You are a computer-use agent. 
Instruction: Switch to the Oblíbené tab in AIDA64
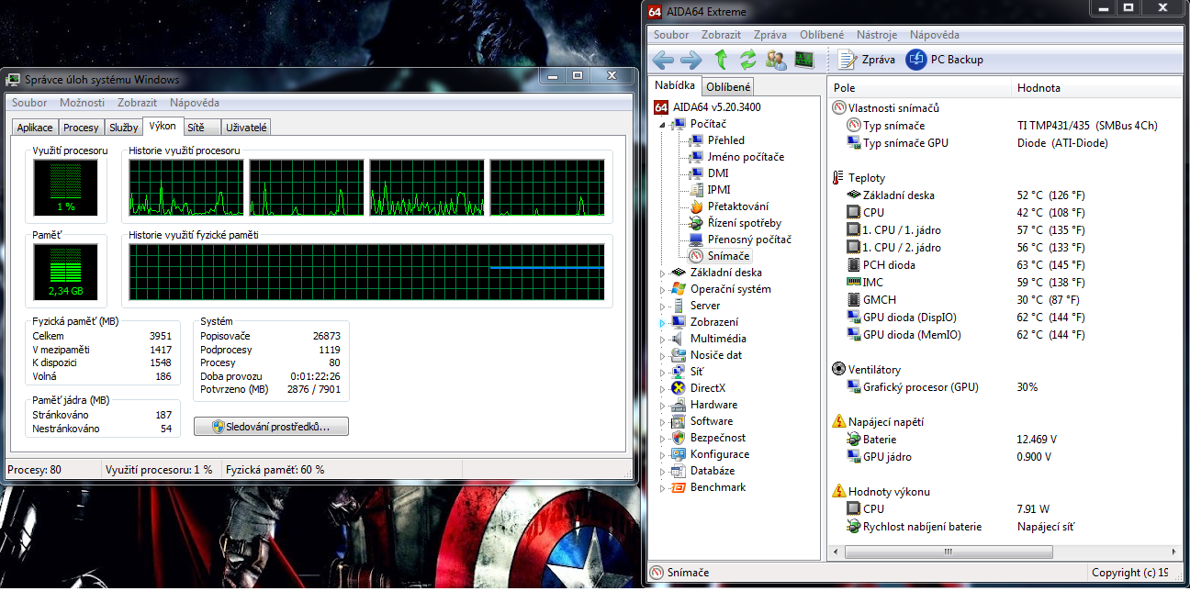point(728,87)
